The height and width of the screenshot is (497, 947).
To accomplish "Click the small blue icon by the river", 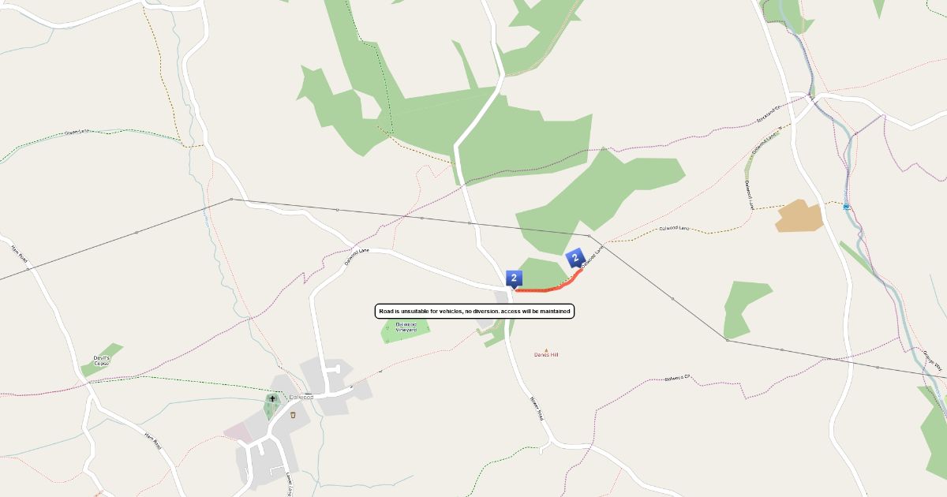I will [x=846, y=206].
